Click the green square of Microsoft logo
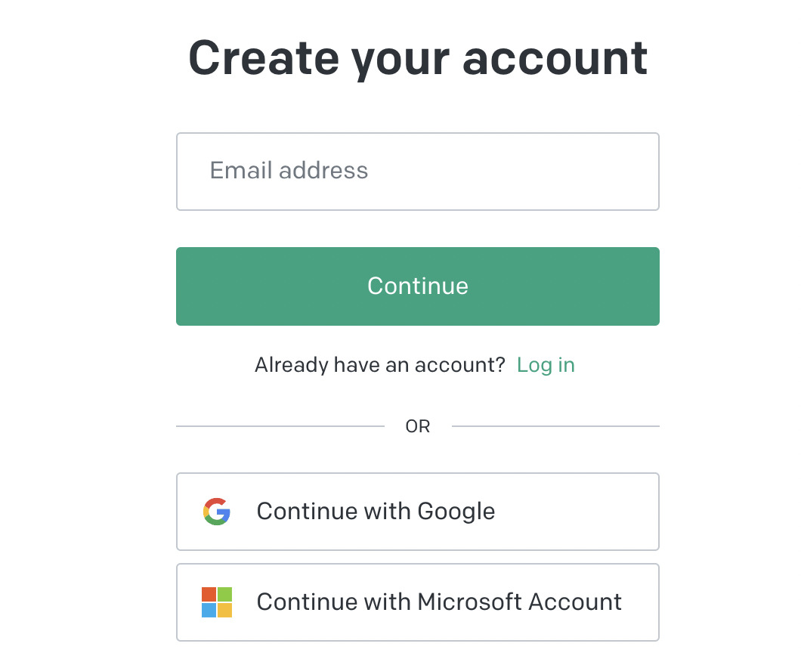Viewport: 801px width, 659px height. click(224, 594)
